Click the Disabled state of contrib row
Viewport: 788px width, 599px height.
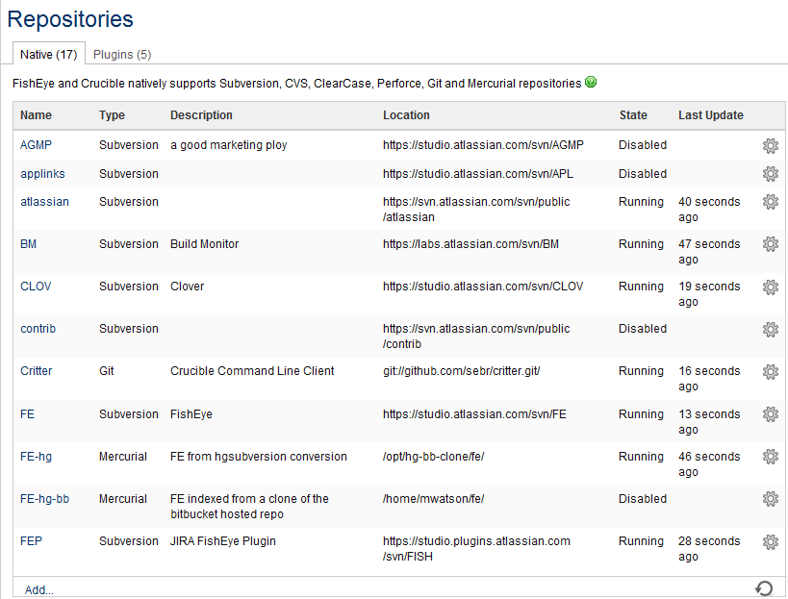tap(643, 329)
